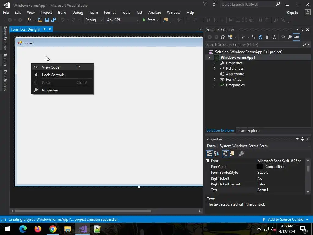Select Lock Controls from context menu
The height and width of the screenshot is (235, 313).
pos(62,75)
